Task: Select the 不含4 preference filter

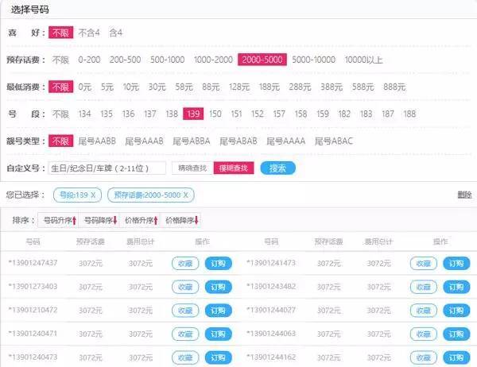Action: 89,33
